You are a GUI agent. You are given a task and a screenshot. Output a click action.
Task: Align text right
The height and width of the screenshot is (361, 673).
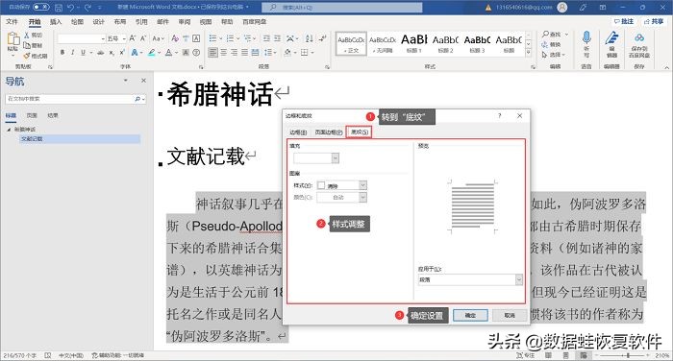[x=234, y=52]
